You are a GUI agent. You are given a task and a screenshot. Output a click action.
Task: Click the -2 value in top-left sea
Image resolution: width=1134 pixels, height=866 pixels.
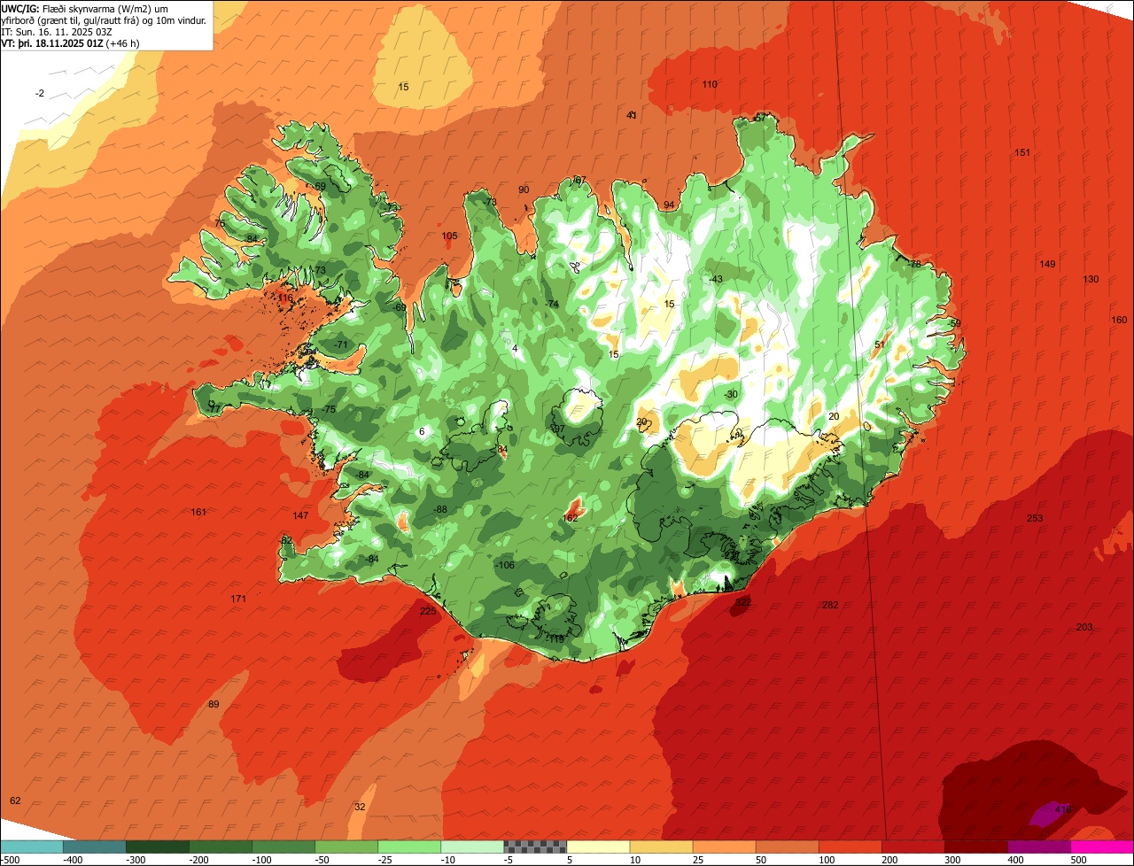[x=40, y=94]
